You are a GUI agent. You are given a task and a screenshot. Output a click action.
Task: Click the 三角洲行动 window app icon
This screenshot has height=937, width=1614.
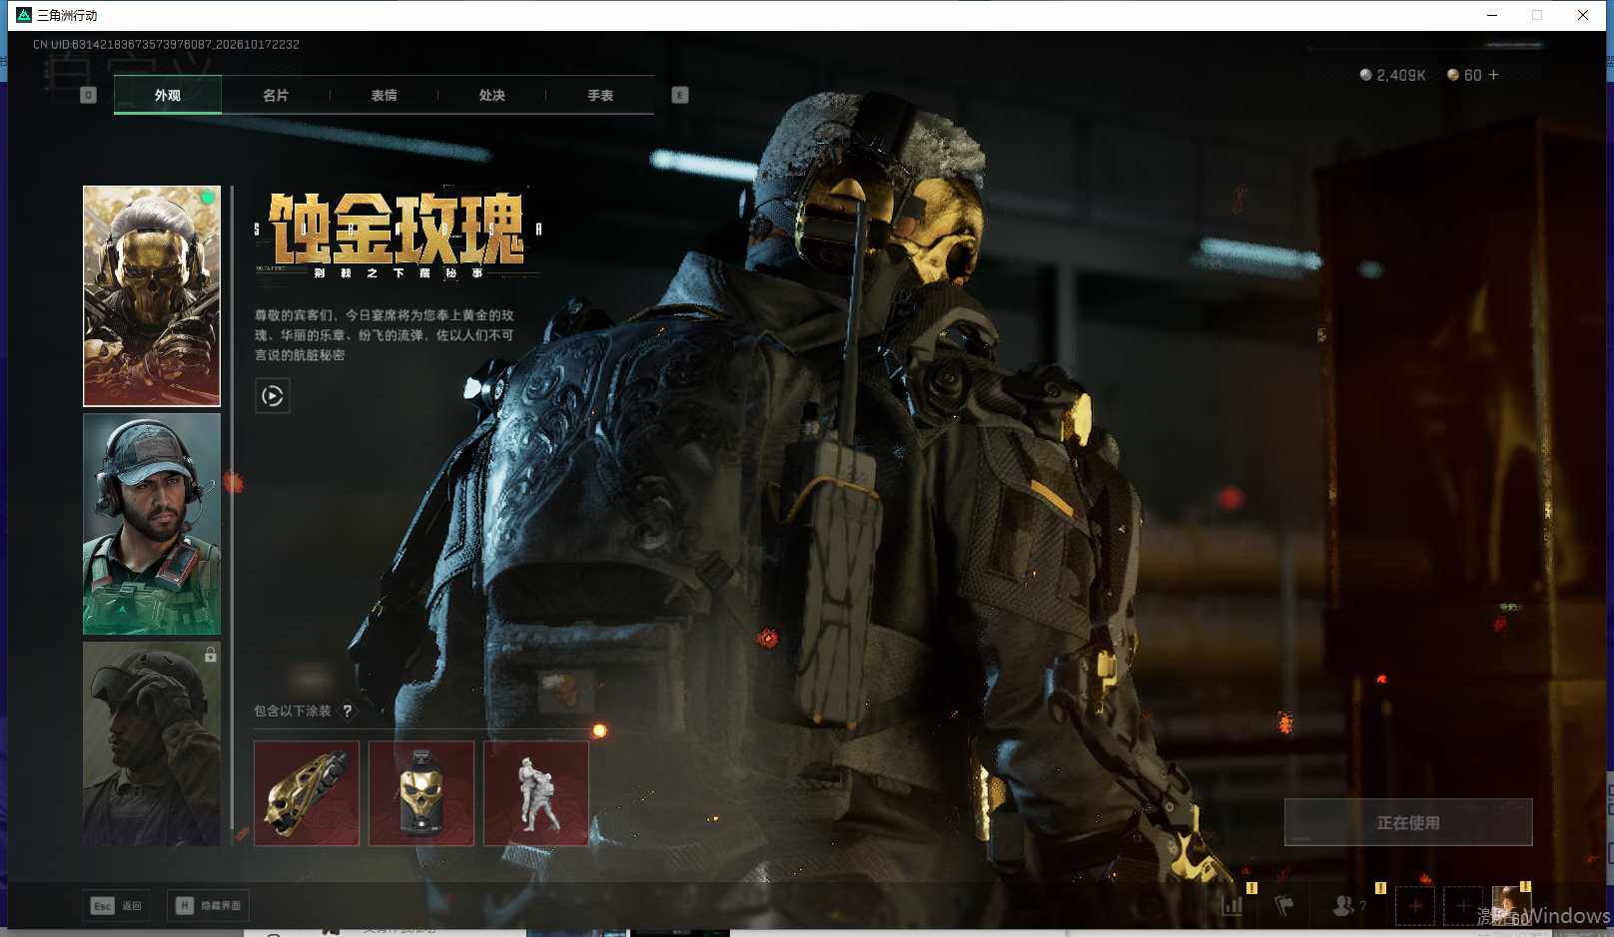tap(24, 15)
